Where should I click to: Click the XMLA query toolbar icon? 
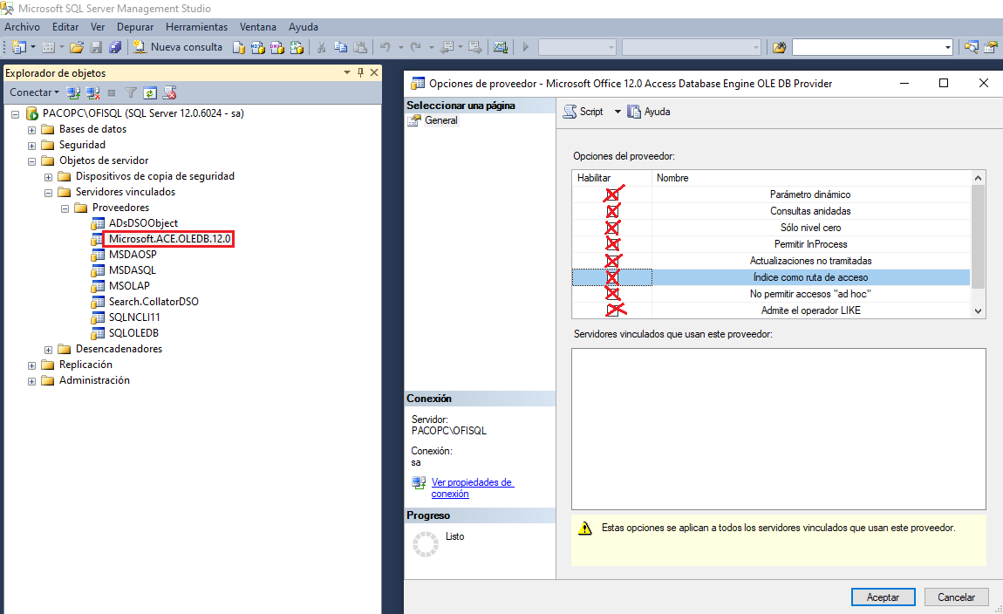(x=297, y=47)
